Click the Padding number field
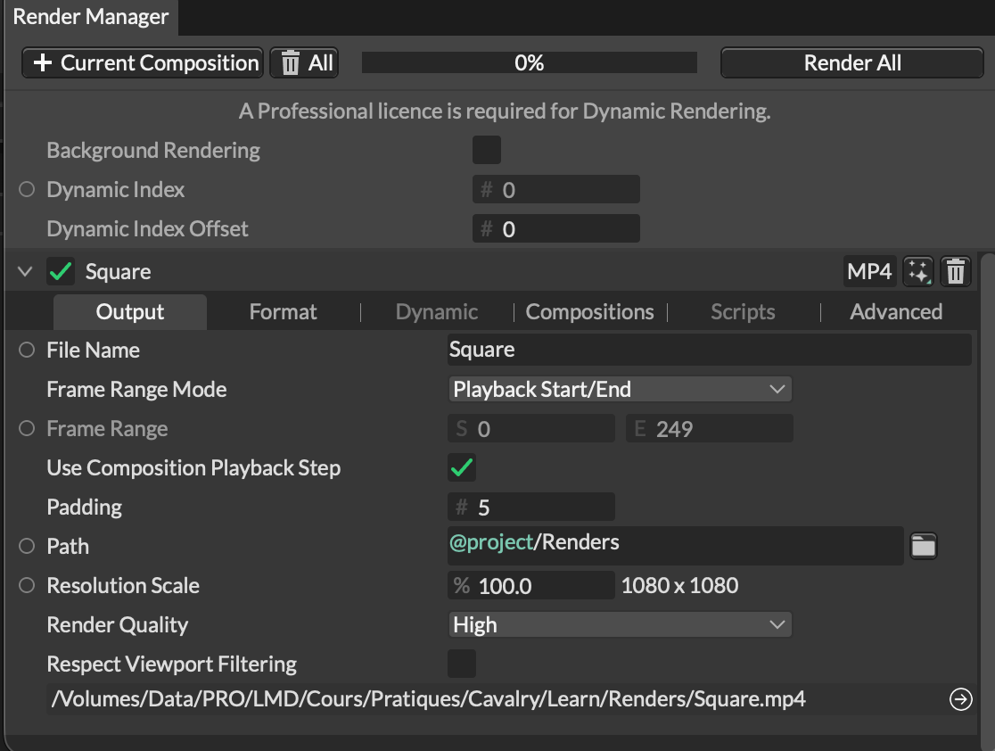 point(531,508)
